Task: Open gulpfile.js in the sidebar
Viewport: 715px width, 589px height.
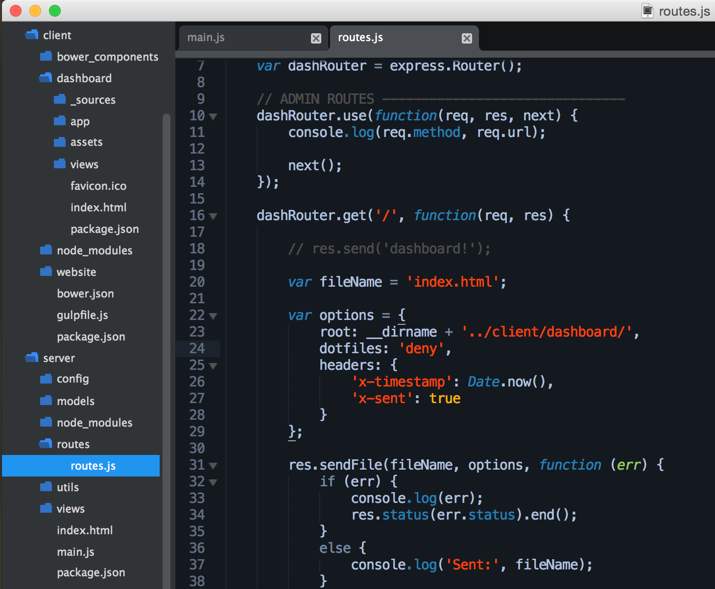Action: click(82, 315)
